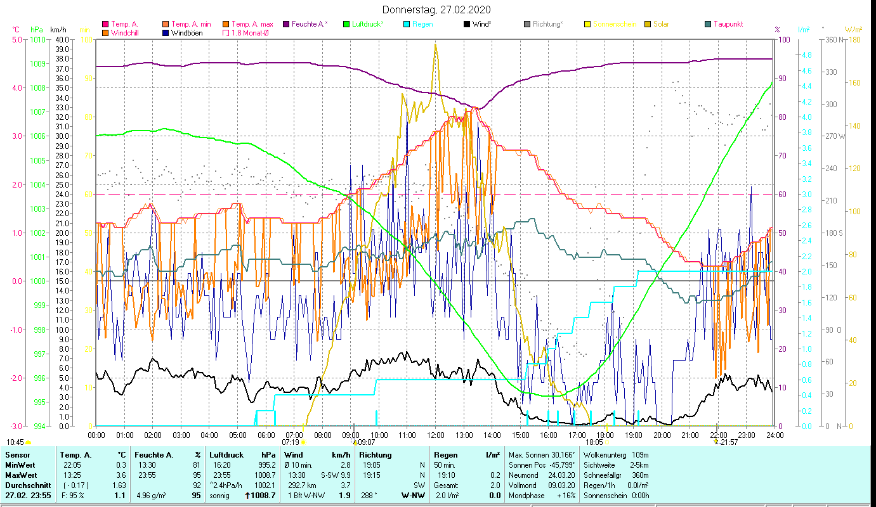Click the Temp. A. min legend label
Viewport: 876px width, 507px height.
[x=192, y=24]
